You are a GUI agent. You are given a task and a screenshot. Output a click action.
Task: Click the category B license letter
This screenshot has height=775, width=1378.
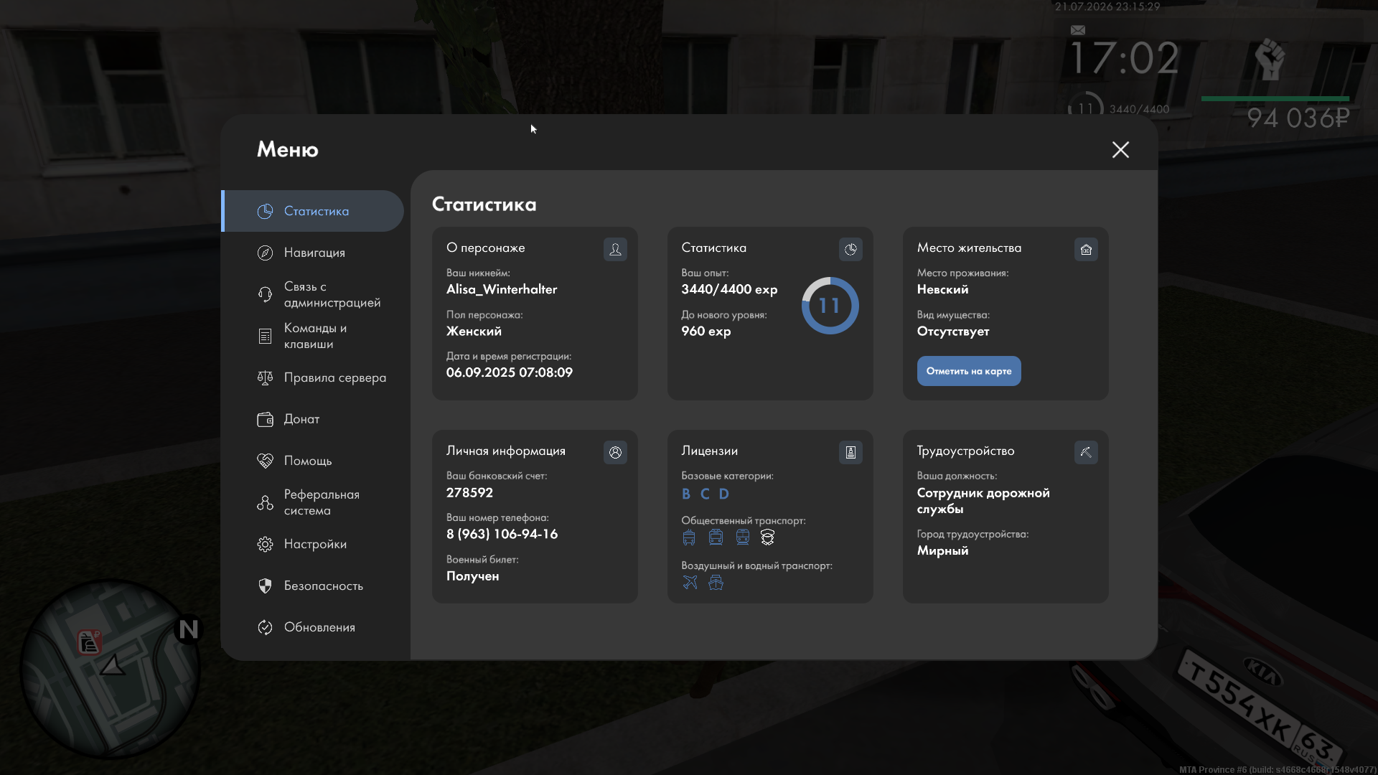[686, 494]
